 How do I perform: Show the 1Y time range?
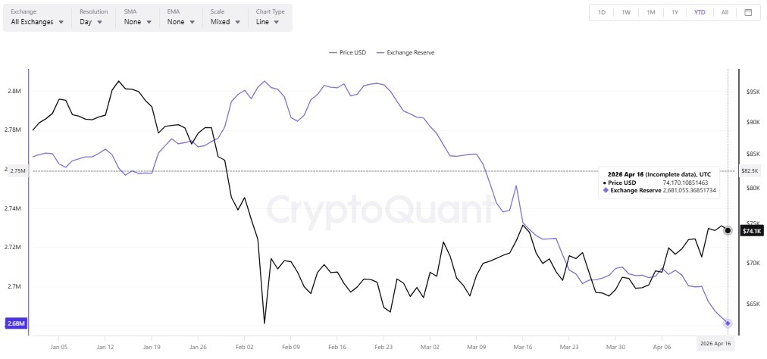[675, 12]
